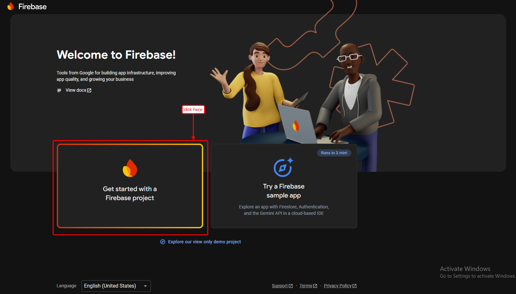Open the Get started with a Firebase project card
The image size is (516, 294).
click(130, 186)
